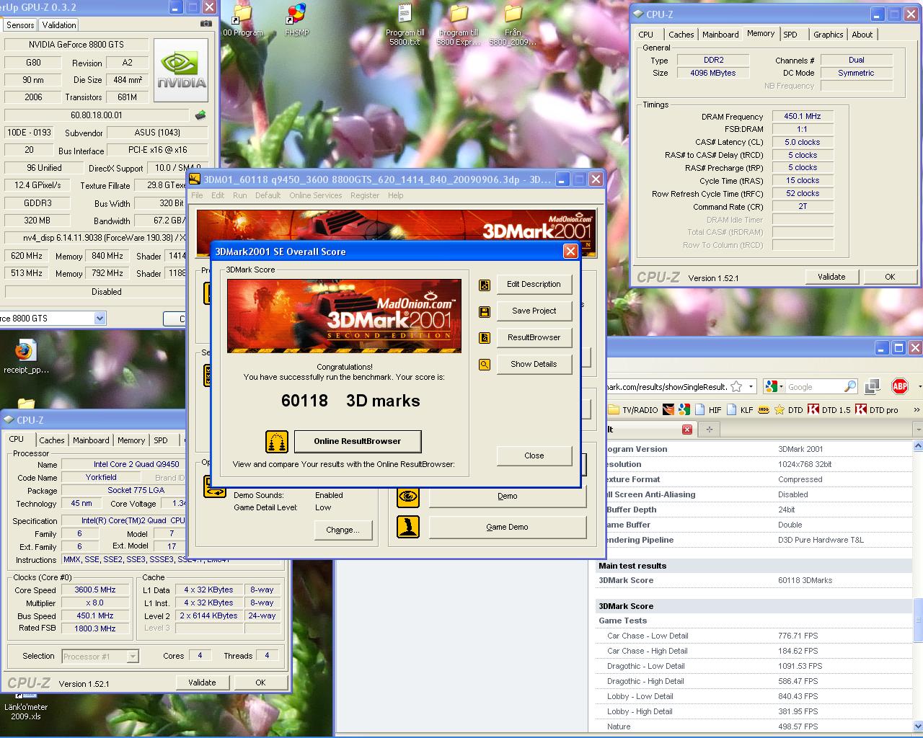Open SPD tab in top-right CPU-Z
The image size is (923, 738).
[x=790, y=35]
